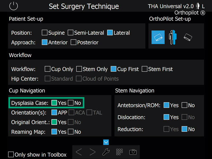The height and width of the screenshot is (159, 212).
Task: Click the power icon at top left
Action: coord(13,6)
